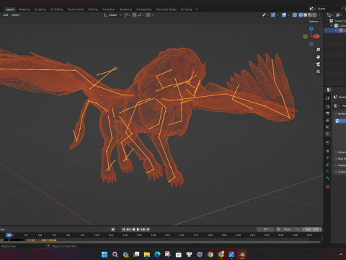The image size is (346, 260).
Task: Toggle proportional editing
Action: tap(148, 15)
